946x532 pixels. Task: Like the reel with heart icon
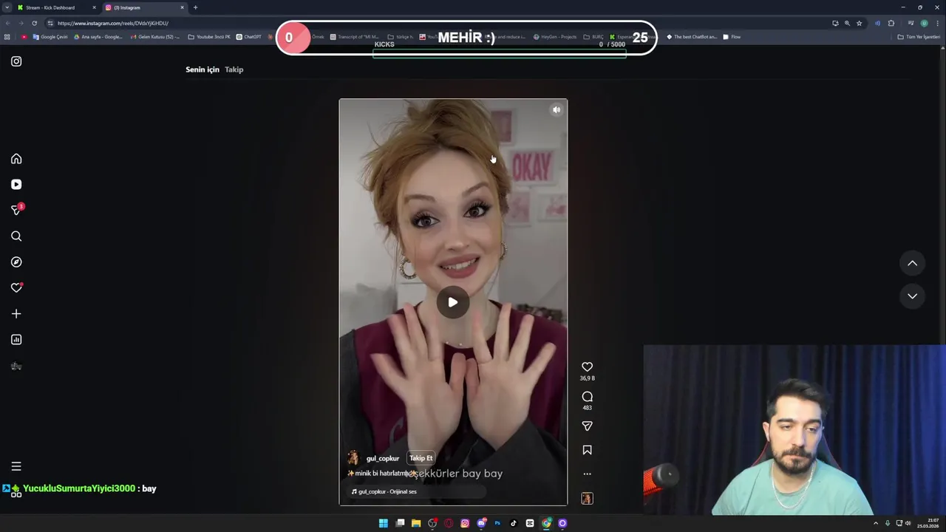pos(587,366)
